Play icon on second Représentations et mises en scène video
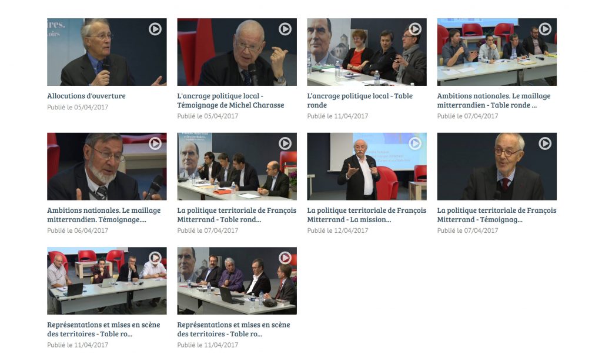Image resolution: width=602 pixels, height=361 pixels. click(285, 258)
